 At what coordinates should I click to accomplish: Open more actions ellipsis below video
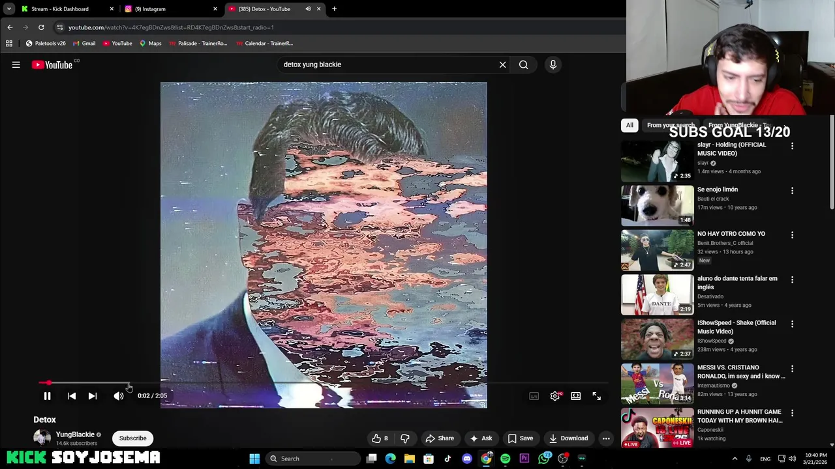[606, 438]
